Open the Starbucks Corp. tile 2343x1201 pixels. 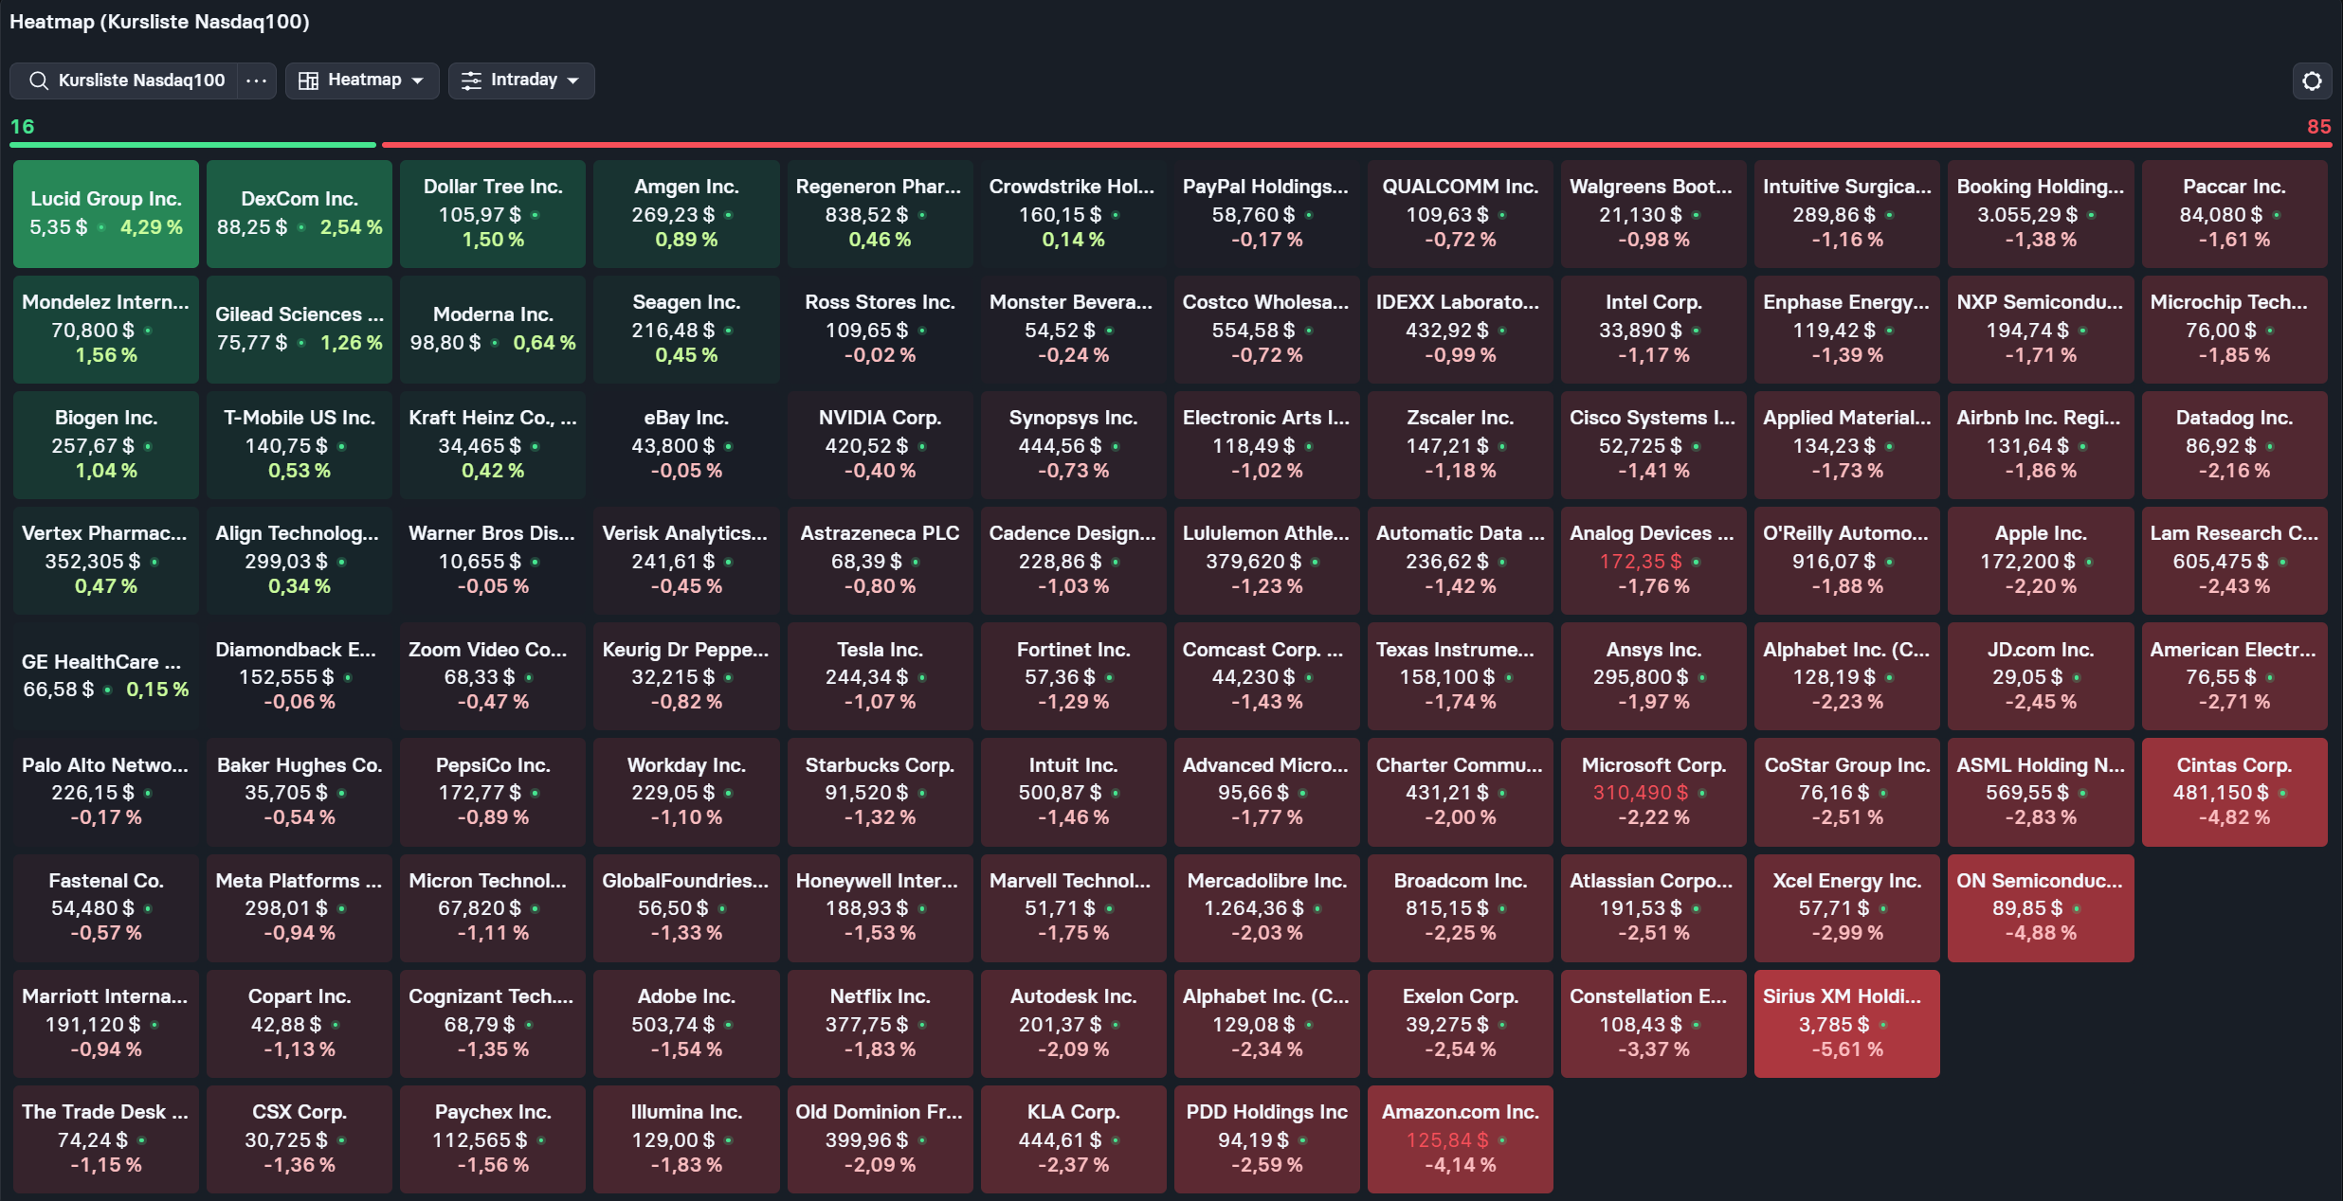coord(880,792)
